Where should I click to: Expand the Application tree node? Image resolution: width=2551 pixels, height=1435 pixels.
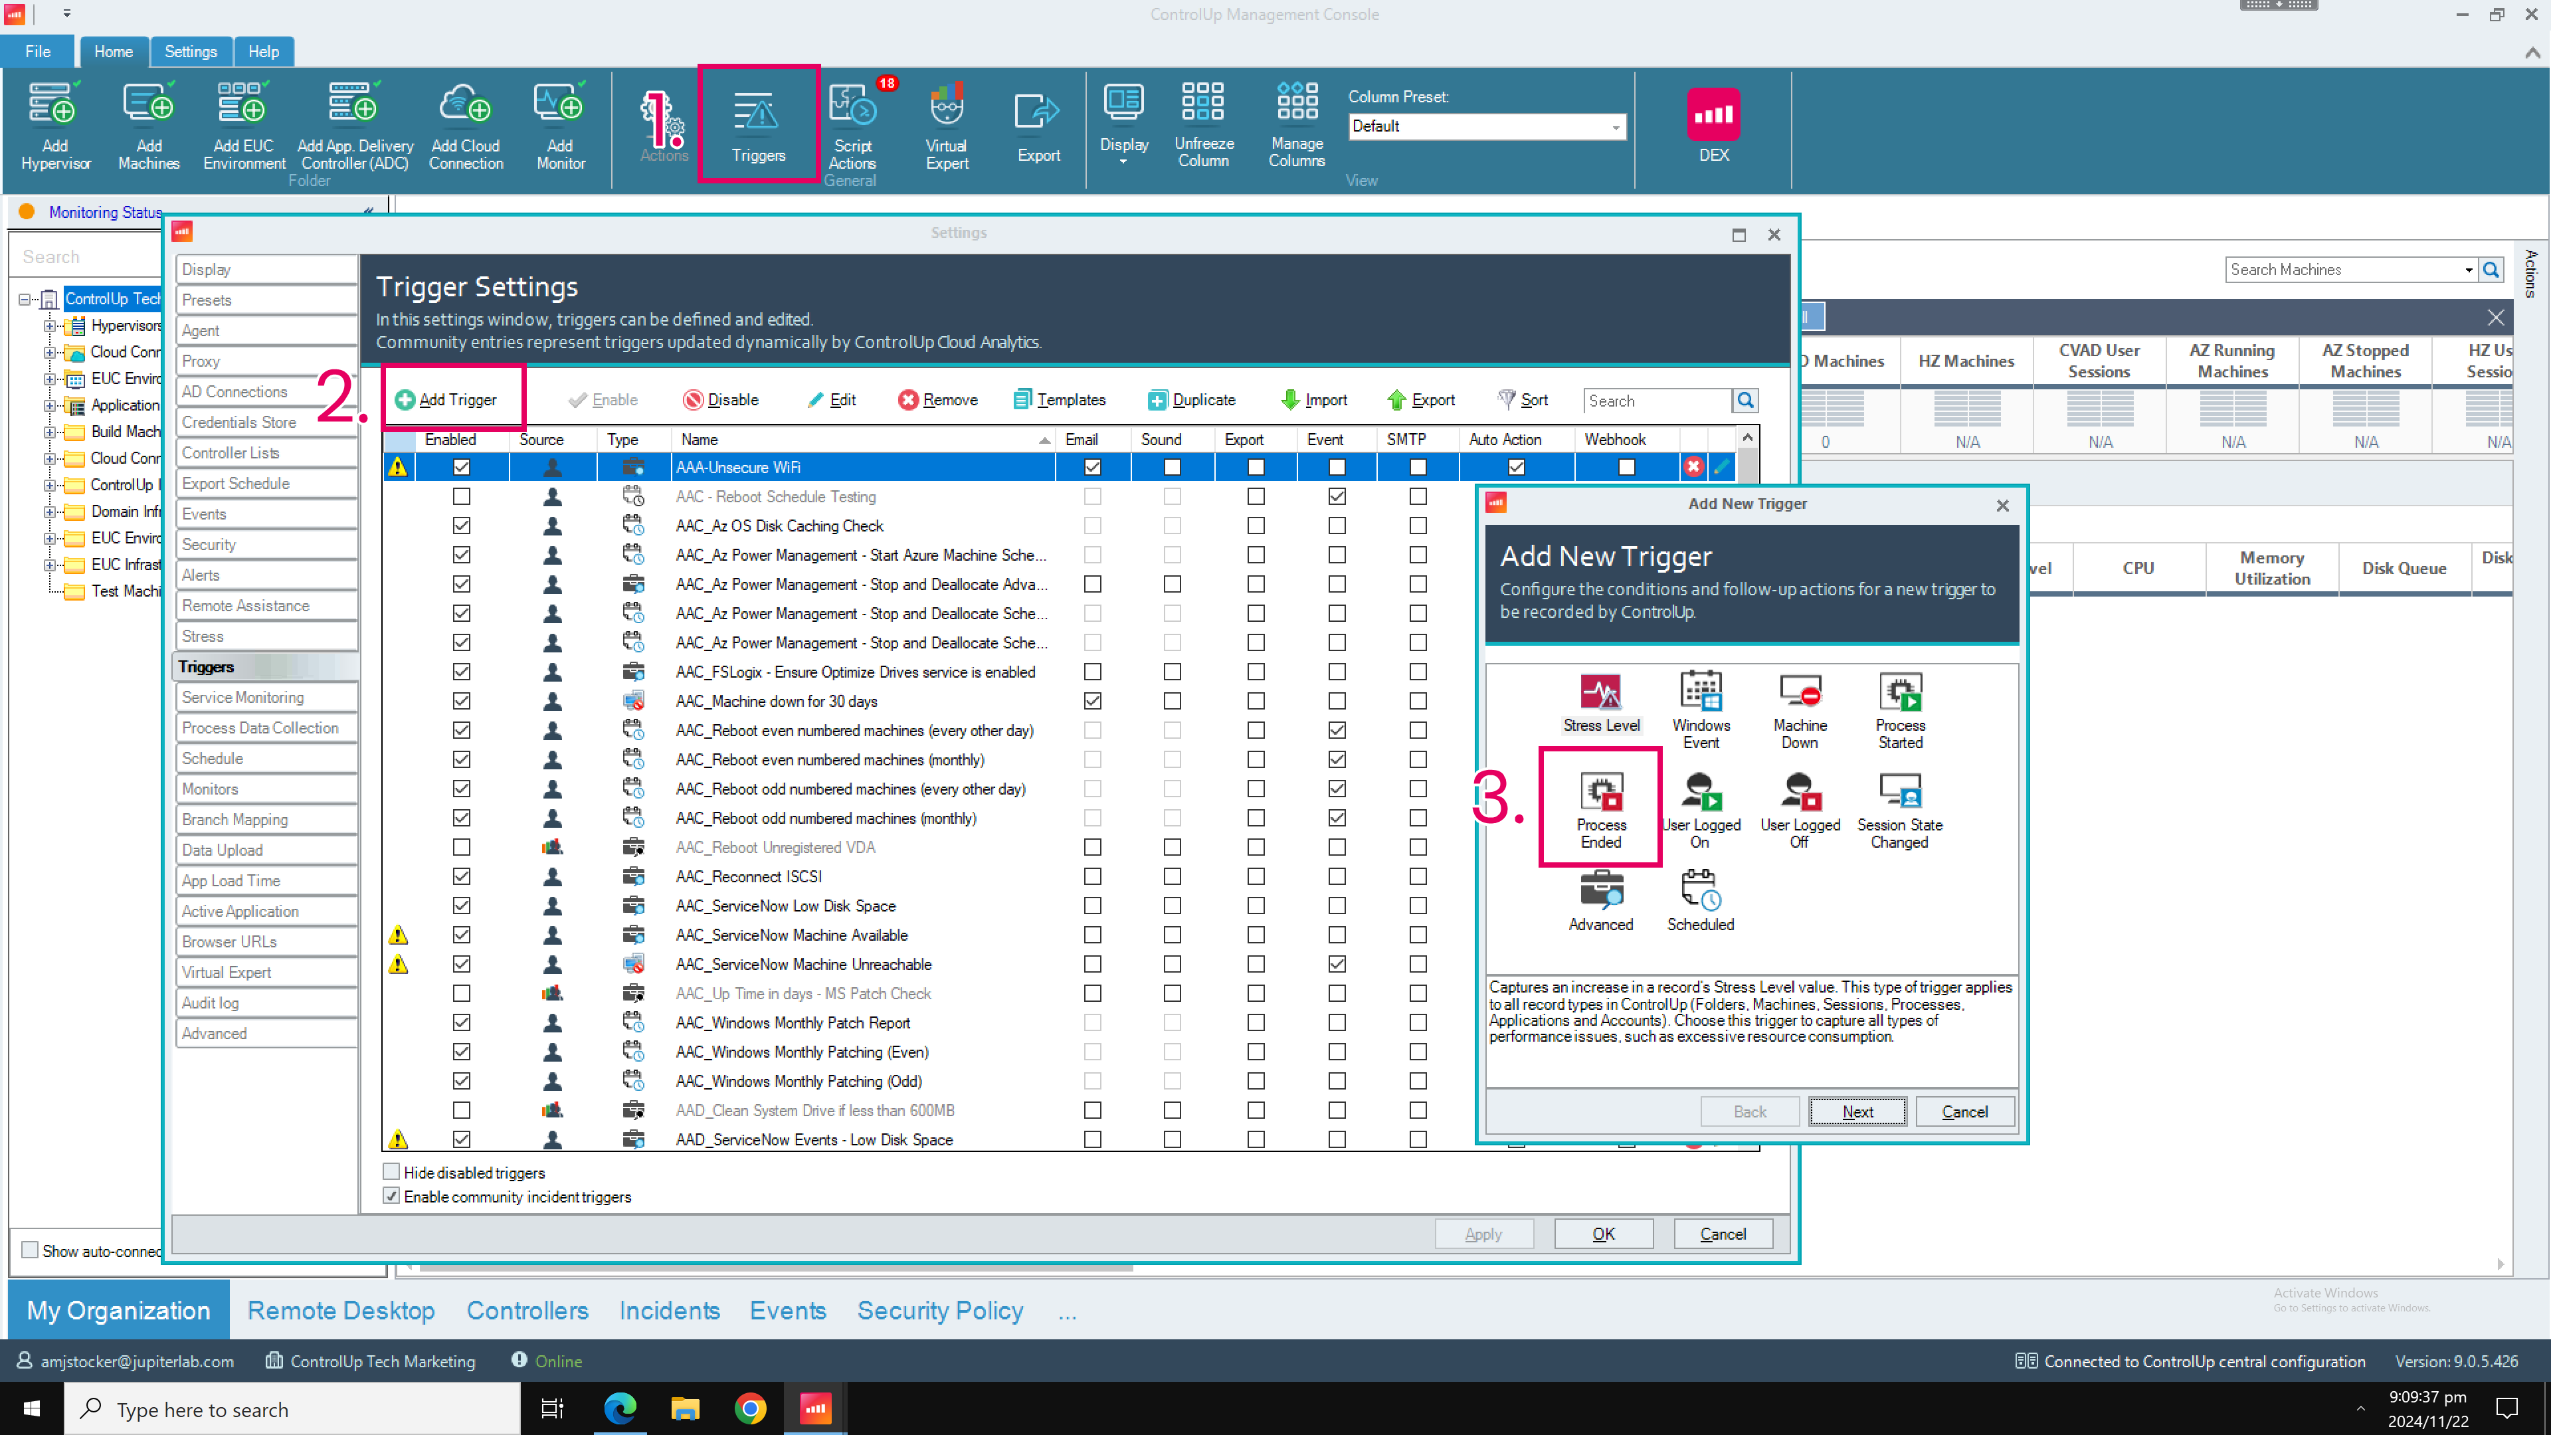tap(50, 405)
